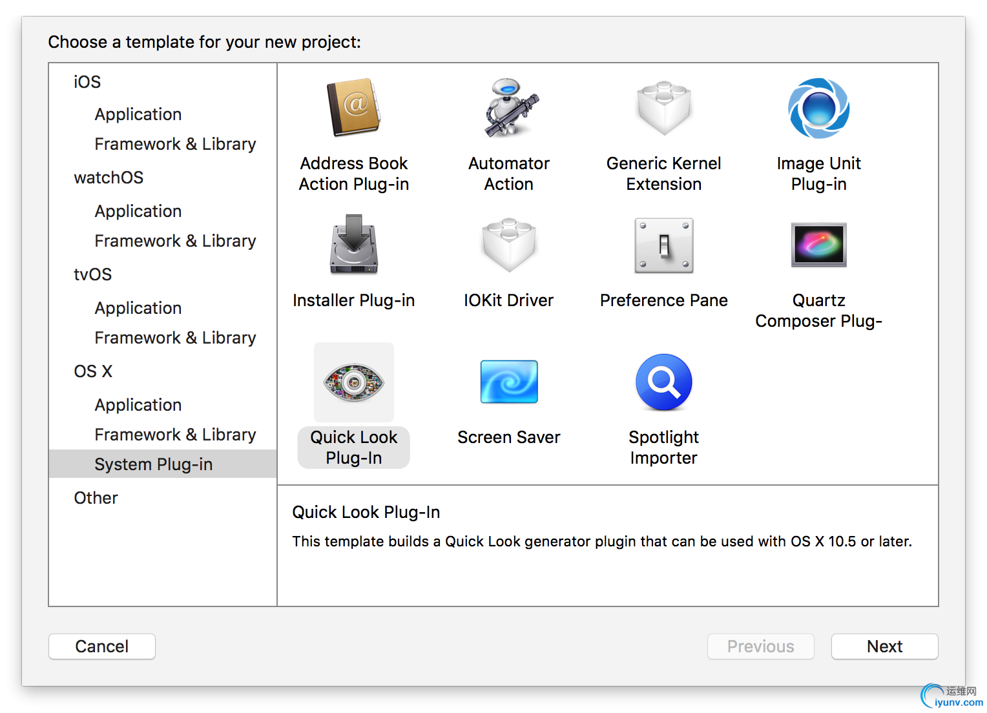987x713 pixels.
Task: Click the 'Installer Plug-in' label
Action: [x=354, y=300]
